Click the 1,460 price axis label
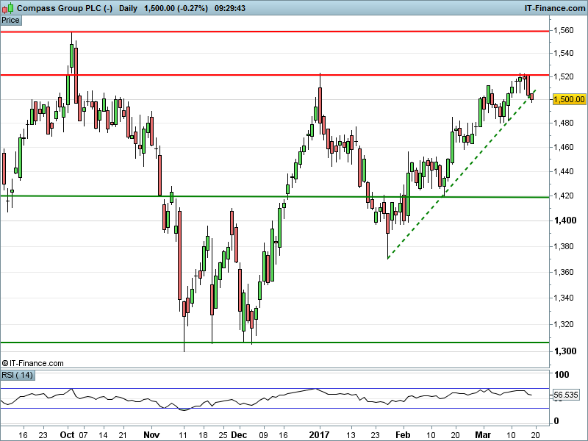The height and width of the screenshot is (441, 588). (564, 147)
